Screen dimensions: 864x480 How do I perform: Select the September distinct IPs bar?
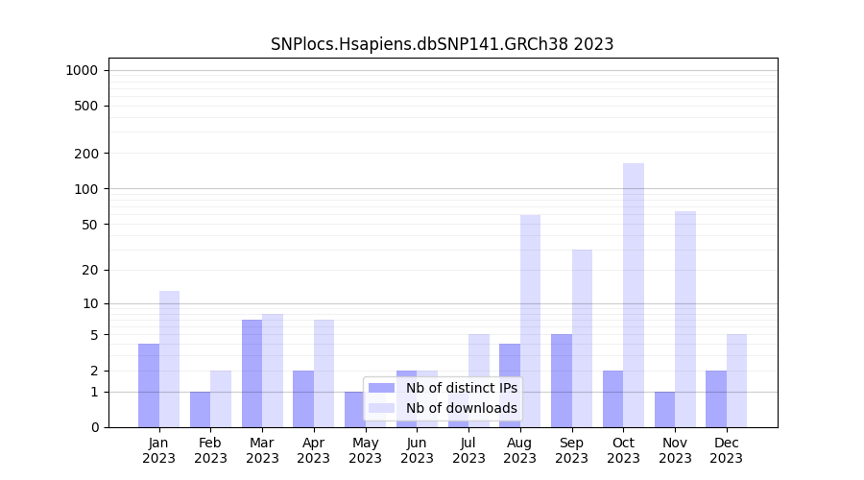tap(562, 380)
